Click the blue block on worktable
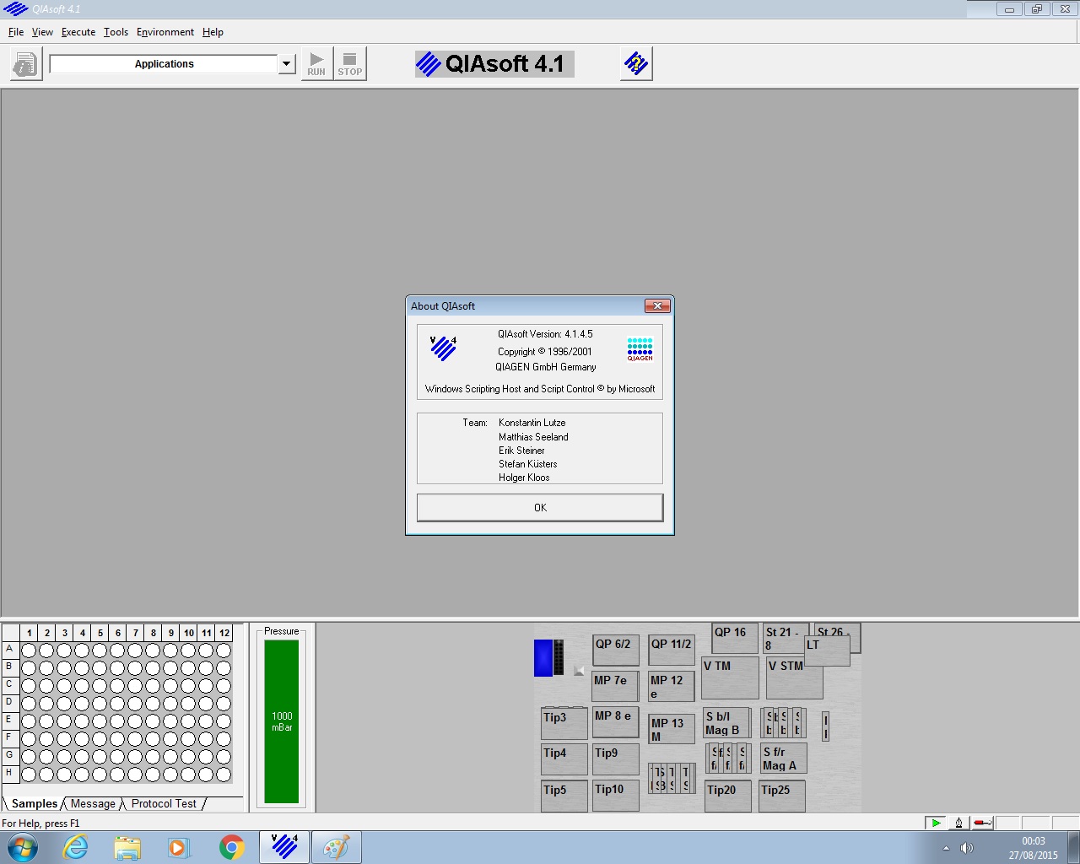1080x864 pixels. click(543, 658)
